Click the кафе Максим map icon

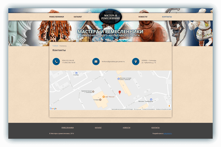pos(104,97)
